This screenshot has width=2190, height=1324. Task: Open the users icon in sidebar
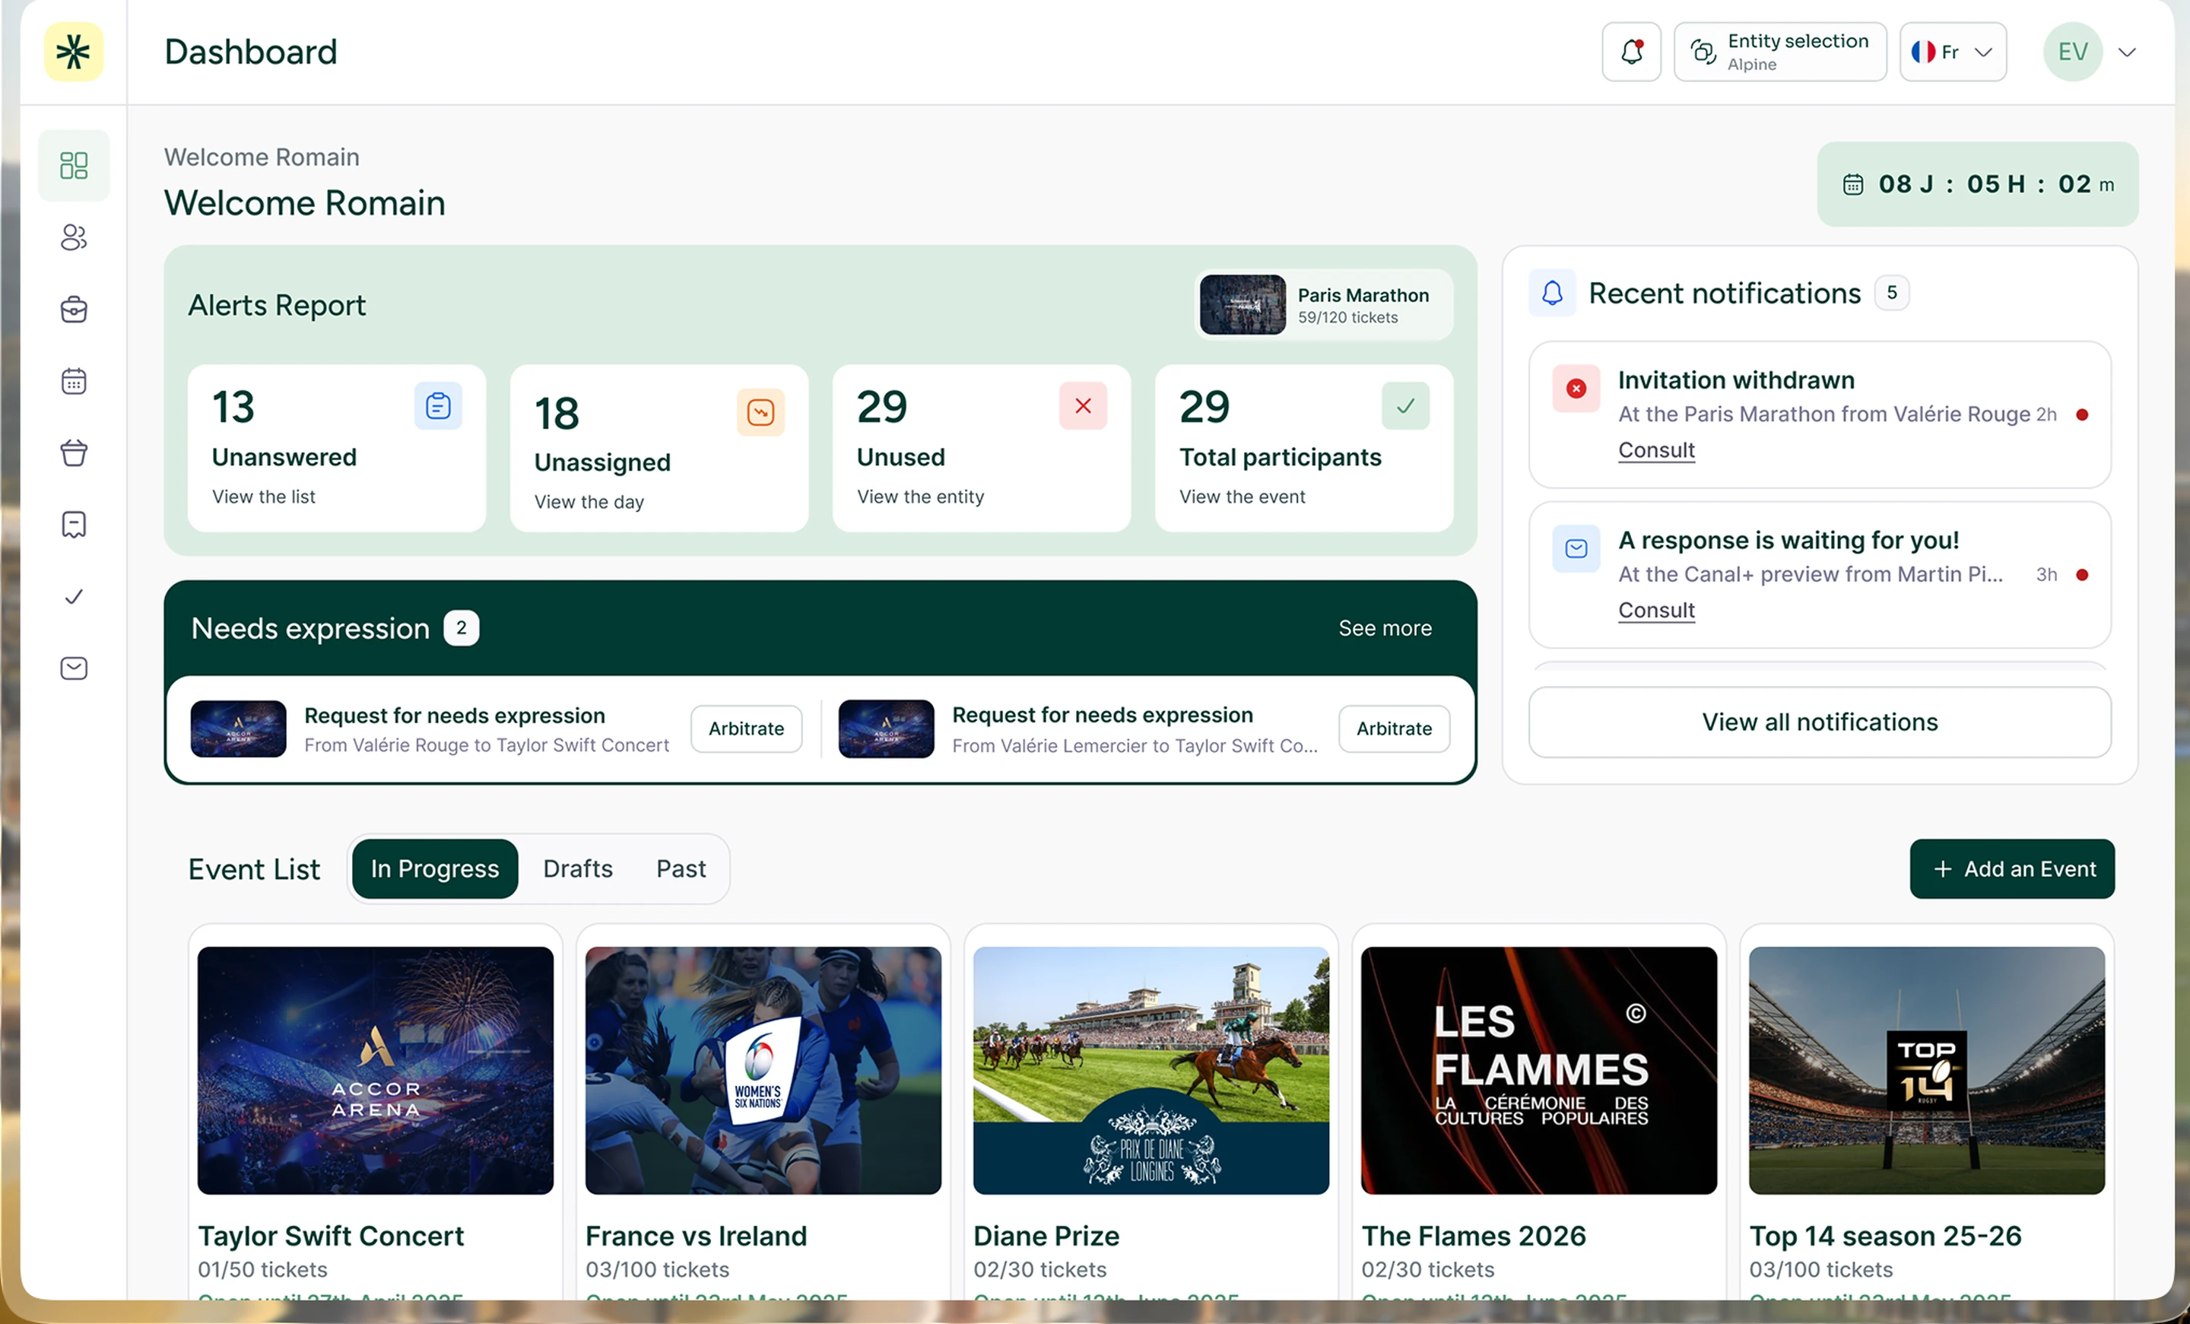74,237
